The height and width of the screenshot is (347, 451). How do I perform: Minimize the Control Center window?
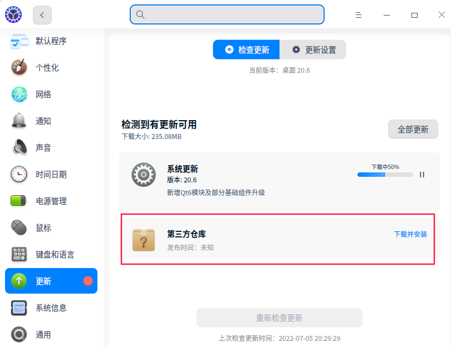pyautogui.click(x=386, y=15)
